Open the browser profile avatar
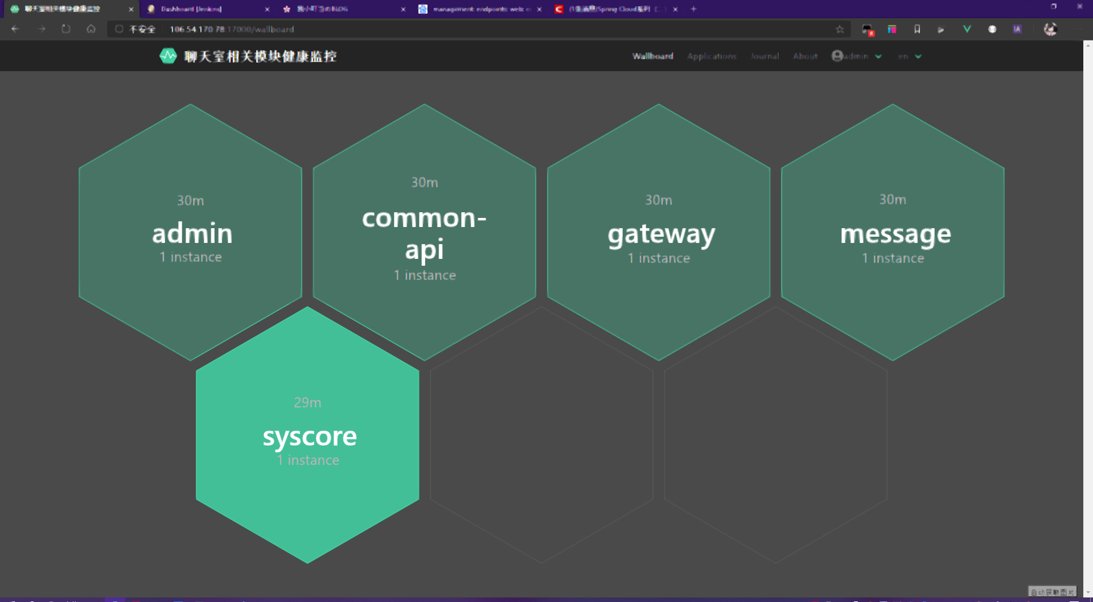The height and width of the screenshot is (602, 1093). click(1050, 29)
